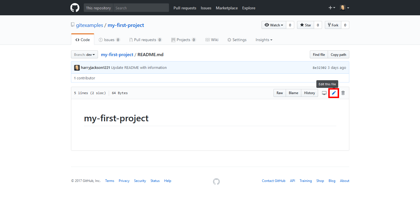Click the my-first-project README heading

pos(116,118)
